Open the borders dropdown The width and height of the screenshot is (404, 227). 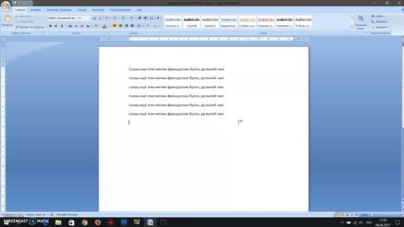pyautogui.click(x=156, y=26)
